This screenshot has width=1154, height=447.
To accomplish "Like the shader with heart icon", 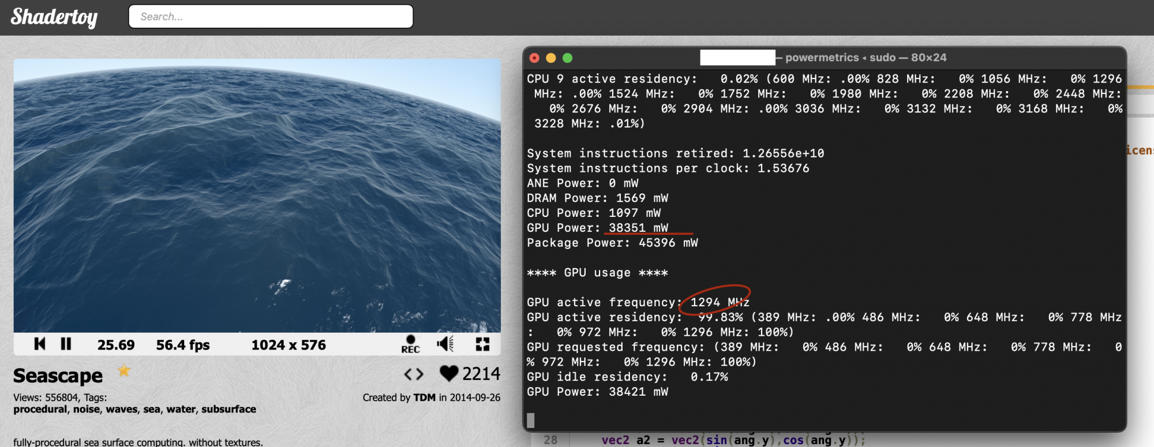I will click(x=449, y=374).
